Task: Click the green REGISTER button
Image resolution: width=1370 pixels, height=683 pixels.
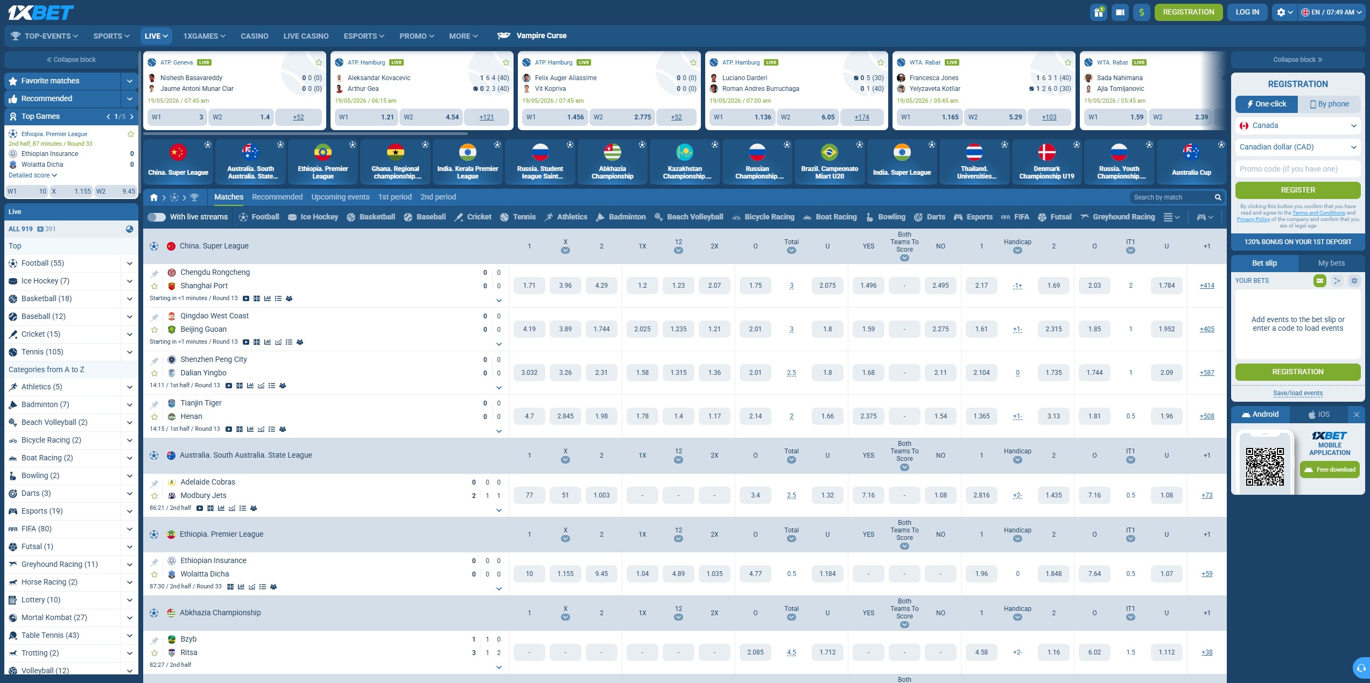Action: 1297,190
